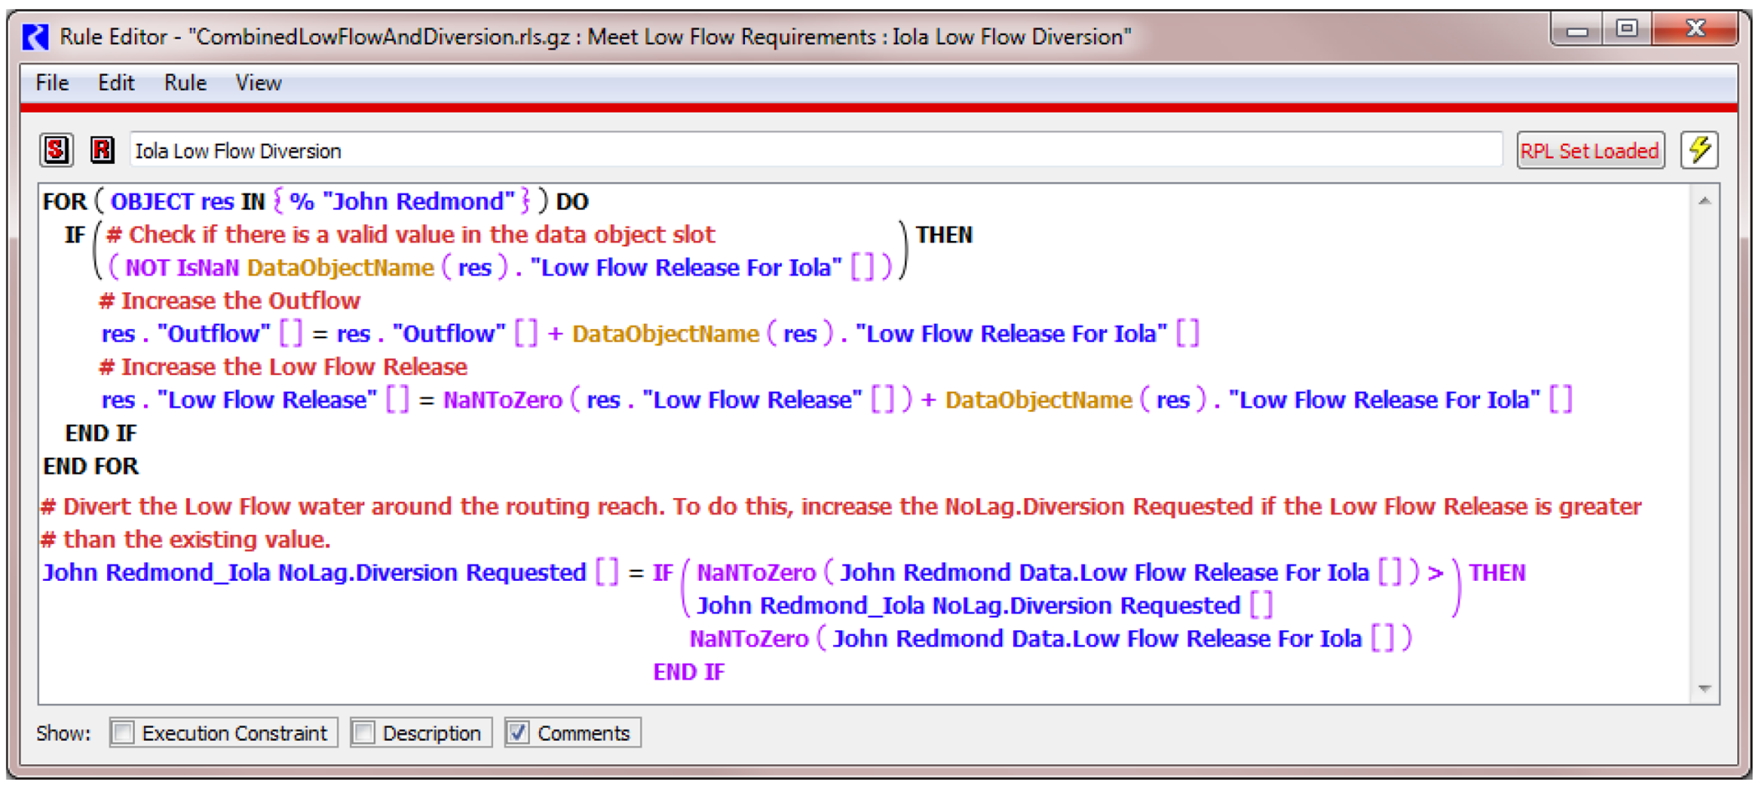Screen dimensions: 1758x790
Task: Enable the Execution Constraint checkbox
Action: (x=123, y=733)
